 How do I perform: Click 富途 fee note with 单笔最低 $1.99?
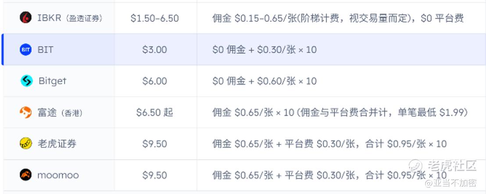(340, 112)
